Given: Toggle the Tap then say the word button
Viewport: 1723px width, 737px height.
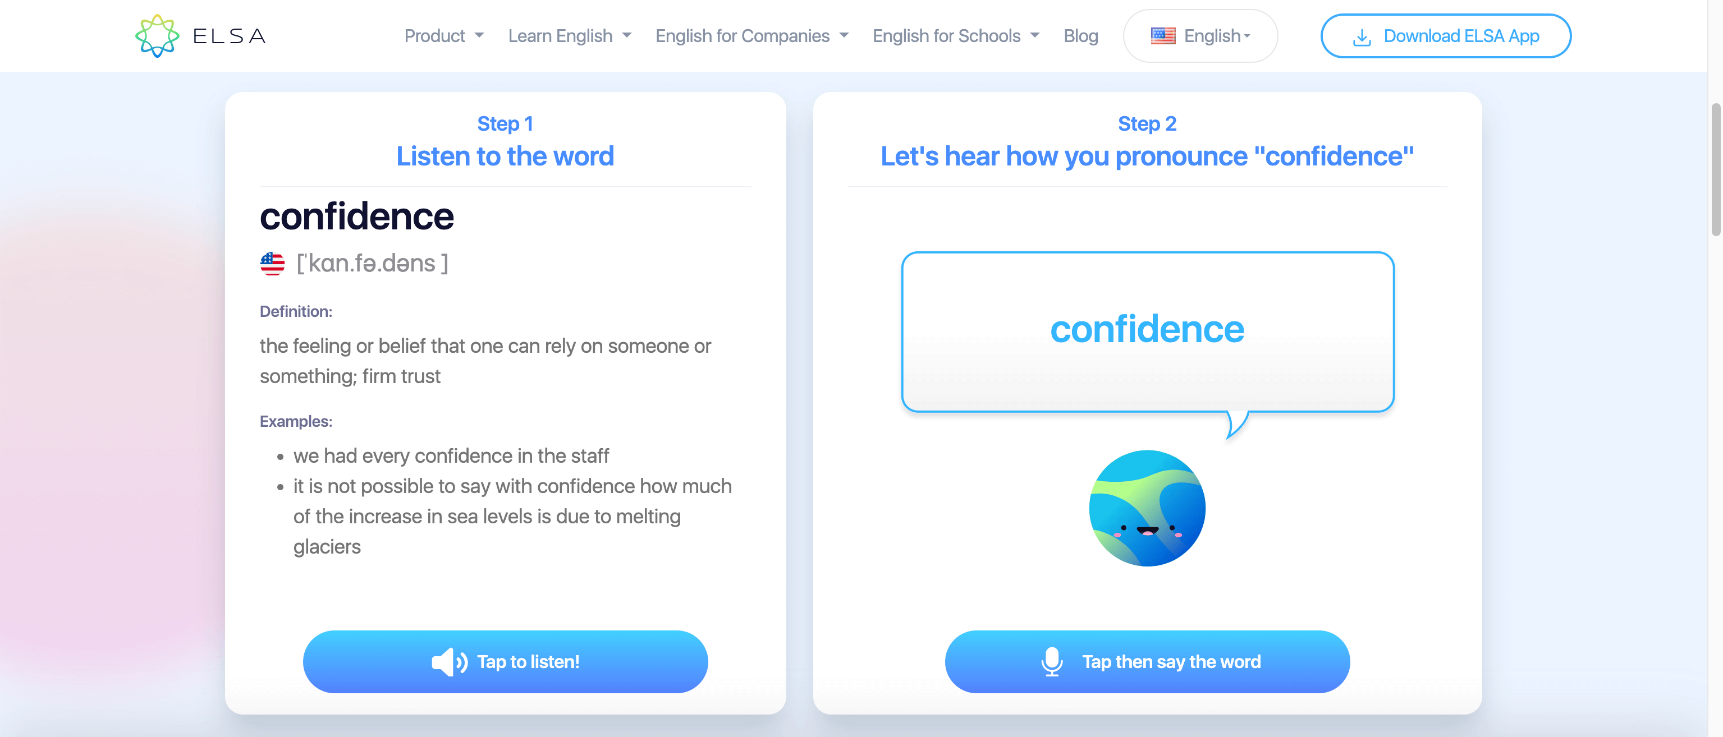Looking at the screenshot, I should tap(1146, 660).
